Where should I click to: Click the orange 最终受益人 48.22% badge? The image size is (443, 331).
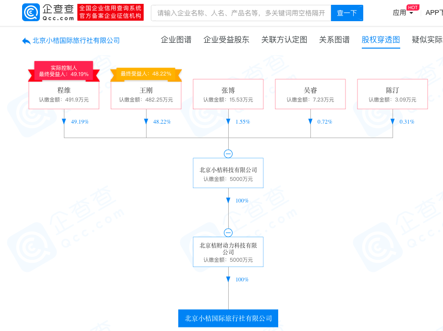[x=146, y=74]
